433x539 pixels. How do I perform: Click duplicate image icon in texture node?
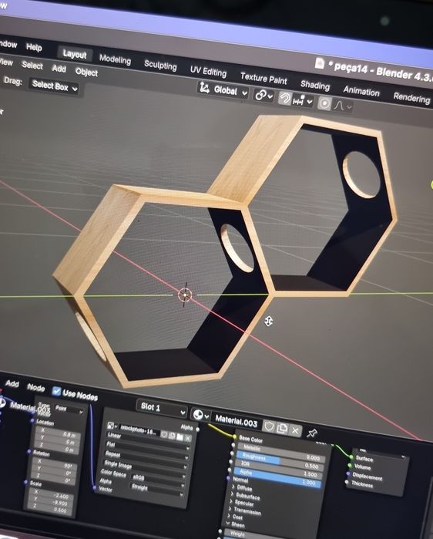[172, 436]
